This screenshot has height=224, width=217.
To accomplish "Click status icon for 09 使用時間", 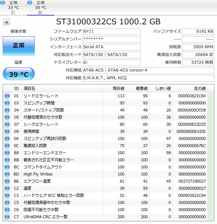I will [x=7, y=132].
